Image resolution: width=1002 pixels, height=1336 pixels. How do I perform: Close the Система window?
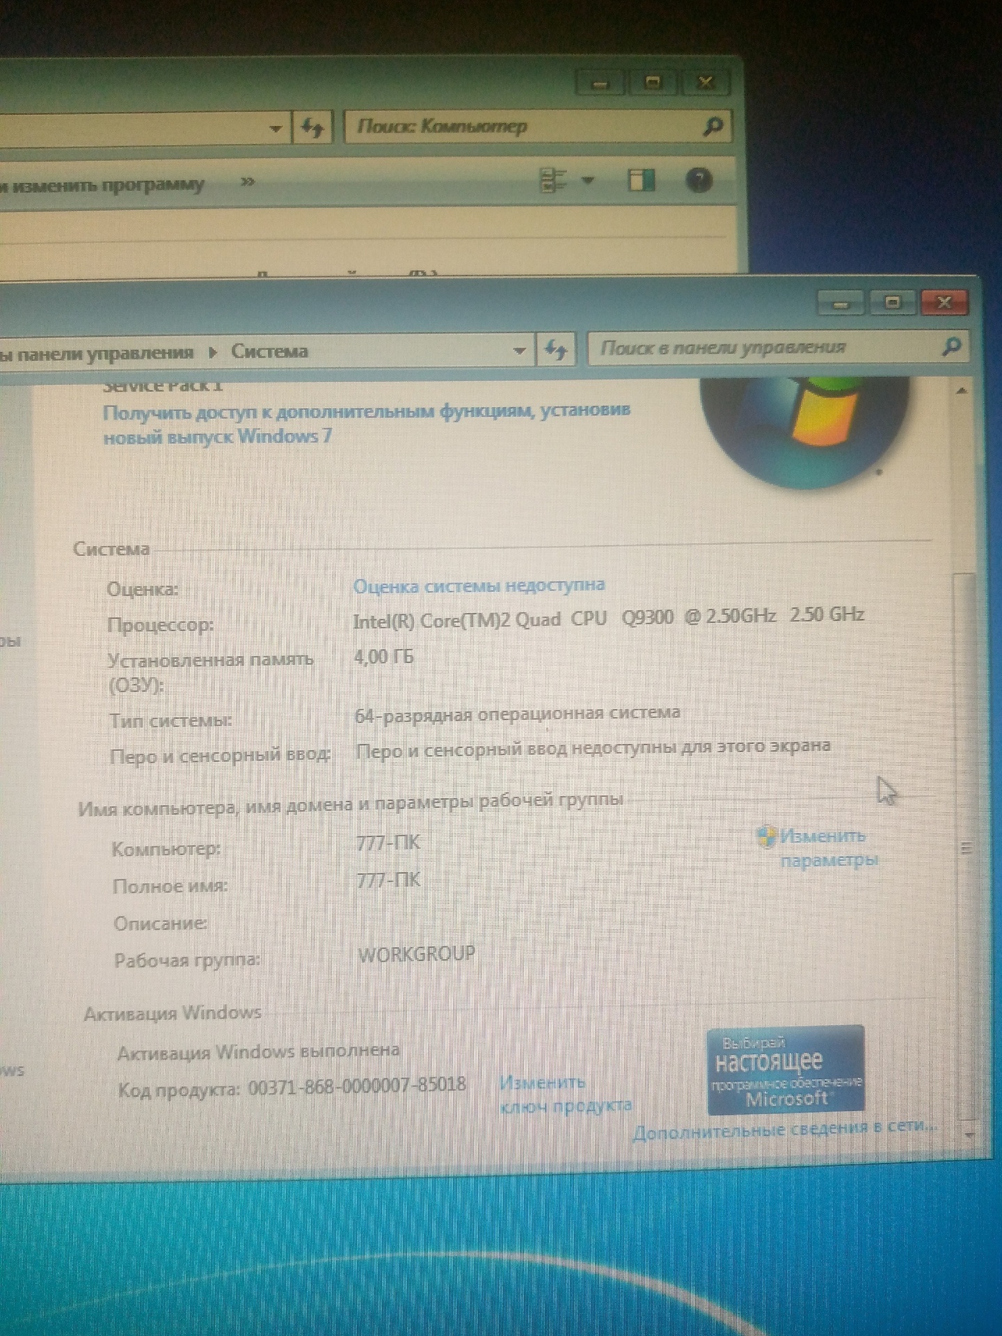pos(944,303)
